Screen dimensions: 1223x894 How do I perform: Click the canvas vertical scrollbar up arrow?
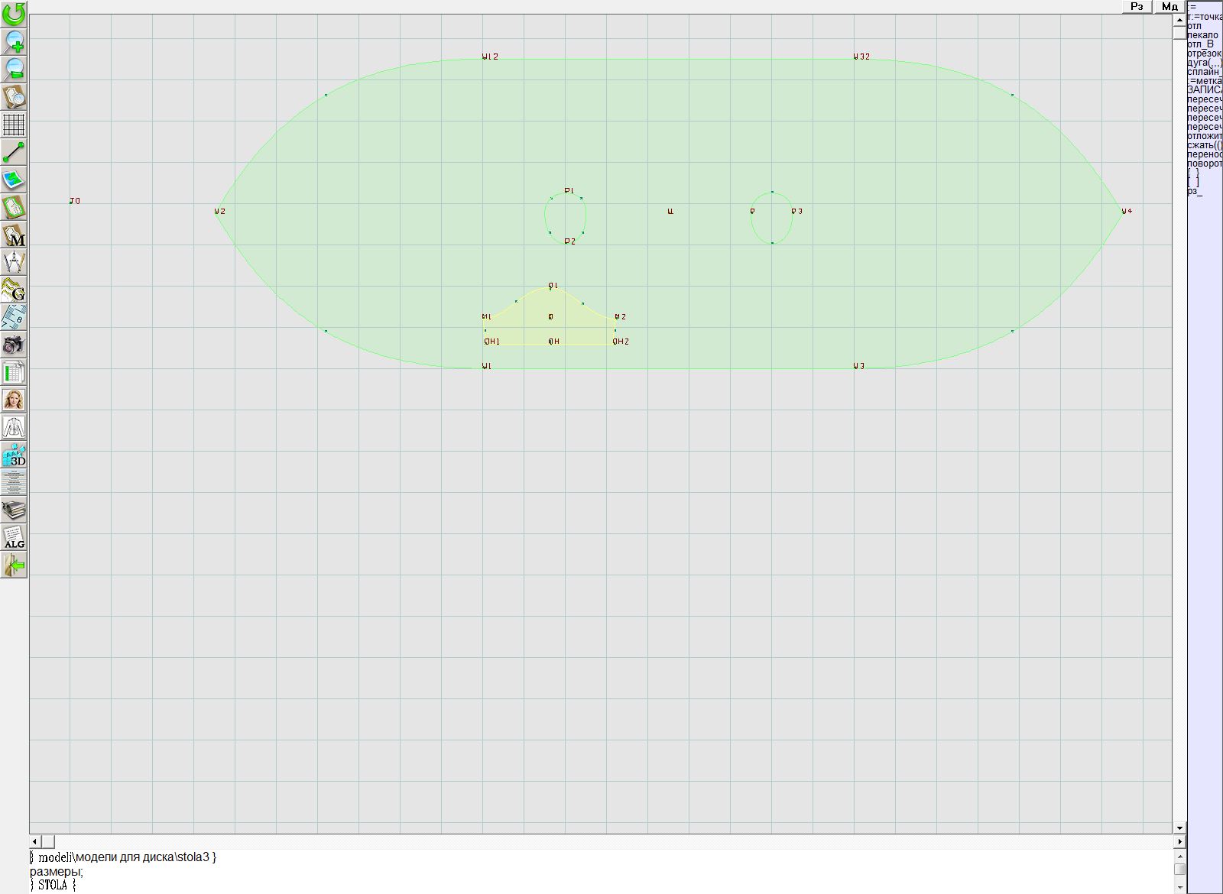point(1179,18)
